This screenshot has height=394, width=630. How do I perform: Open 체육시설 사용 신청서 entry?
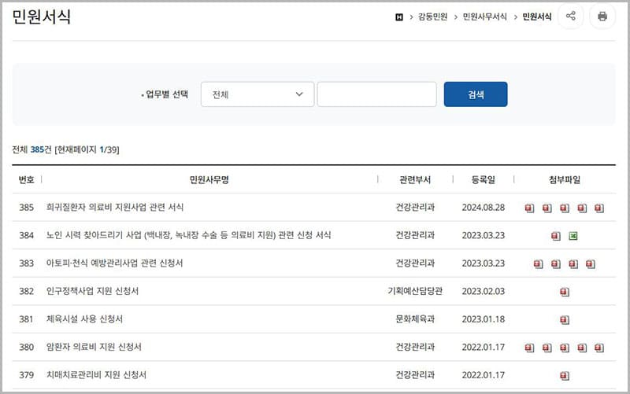(84, 319)
